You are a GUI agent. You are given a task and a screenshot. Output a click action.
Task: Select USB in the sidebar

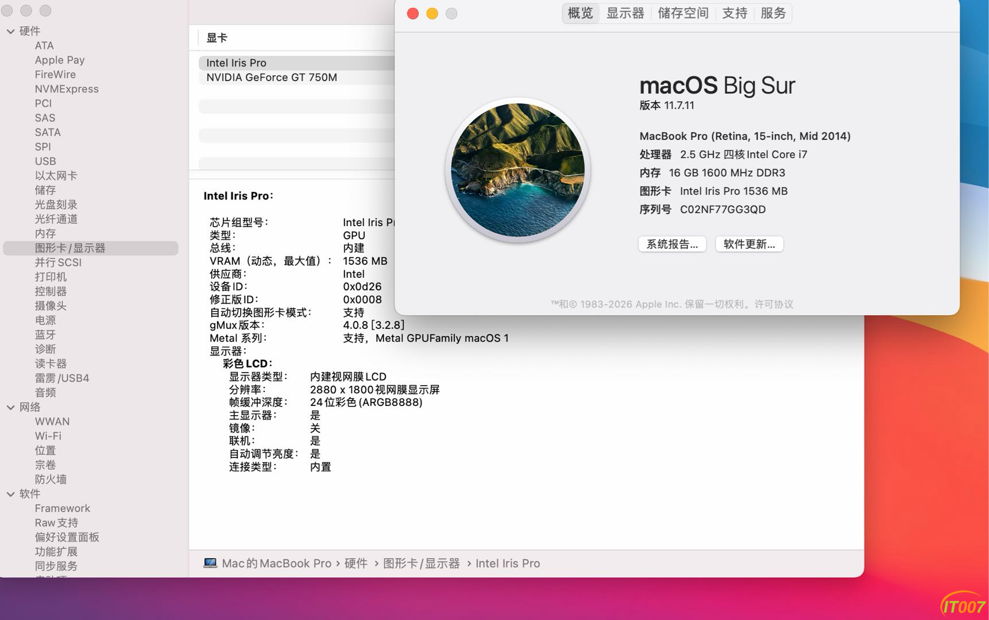click(45, 161)
